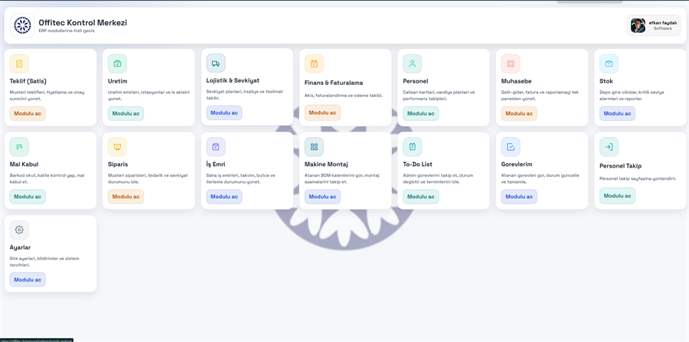Click the Offitec logo in header
This screenshot has width=689, height=342.
pyautogui.click(x=23, y=25)
